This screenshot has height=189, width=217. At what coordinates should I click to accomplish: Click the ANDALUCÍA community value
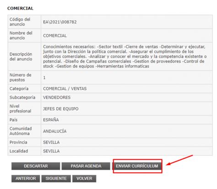(x=54, y=131)
